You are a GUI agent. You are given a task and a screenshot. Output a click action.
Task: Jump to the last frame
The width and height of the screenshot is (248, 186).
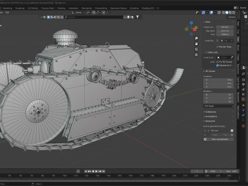coord(103,171)
